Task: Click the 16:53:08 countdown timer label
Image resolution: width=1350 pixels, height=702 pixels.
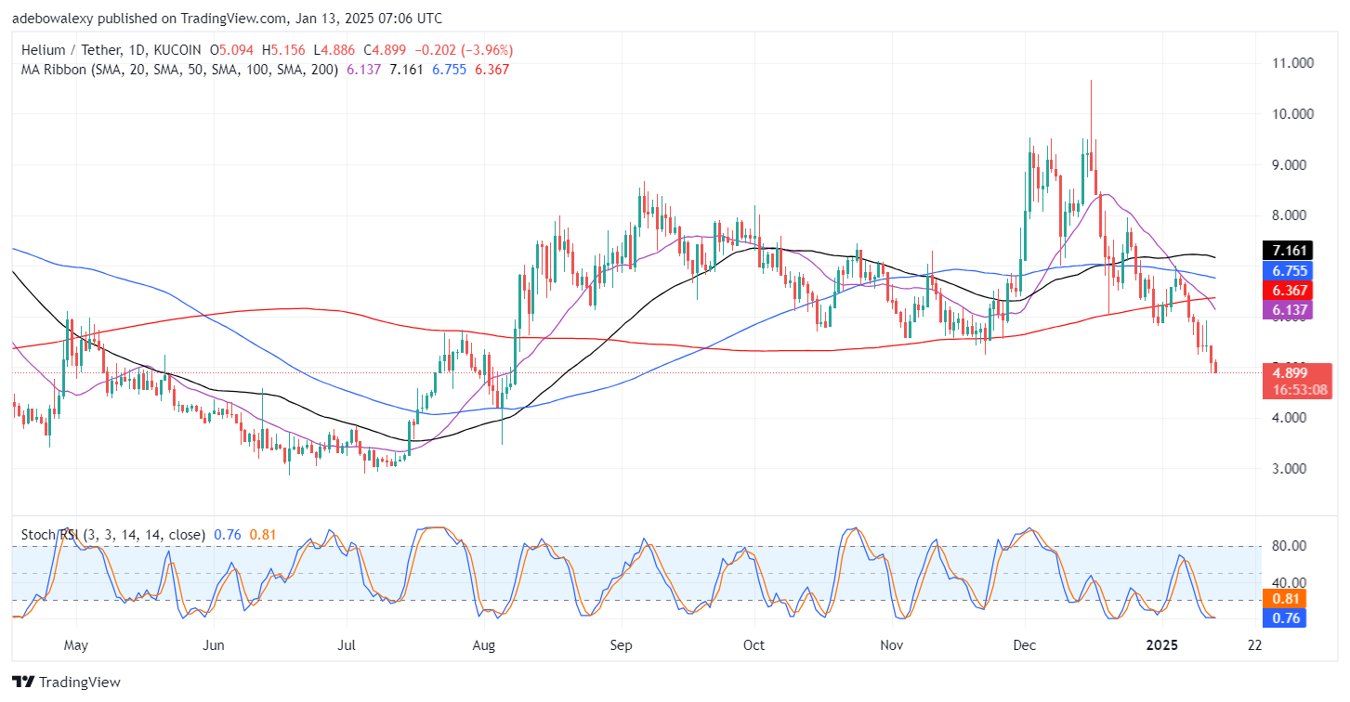Action: pos(1302,390)
